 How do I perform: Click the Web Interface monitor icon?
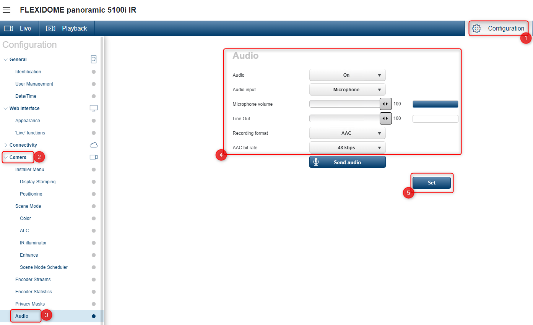(94, 108)
